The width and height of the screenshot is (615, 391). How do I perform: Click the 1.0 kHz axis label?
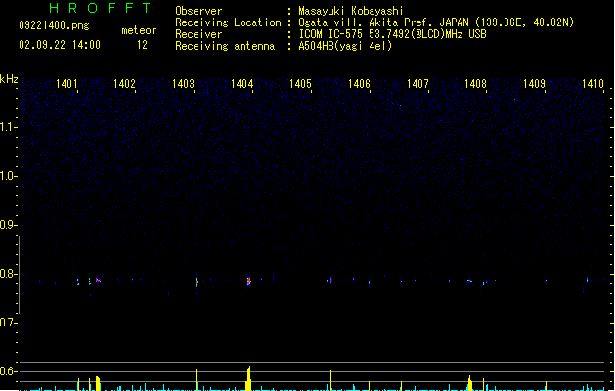(8, 176)
